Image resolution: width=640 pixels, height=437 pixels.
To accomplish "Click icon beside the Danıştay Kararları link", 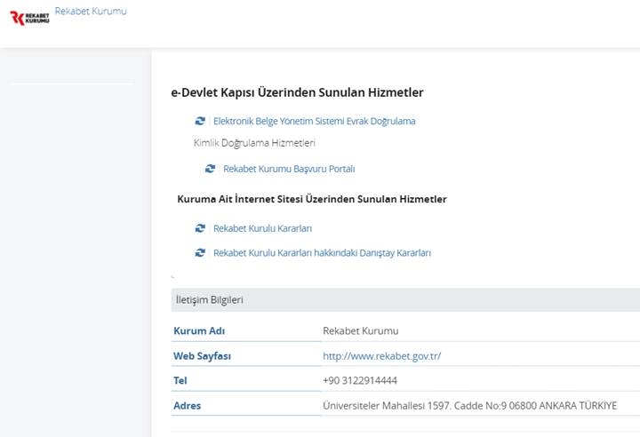I will pos(200,253).
